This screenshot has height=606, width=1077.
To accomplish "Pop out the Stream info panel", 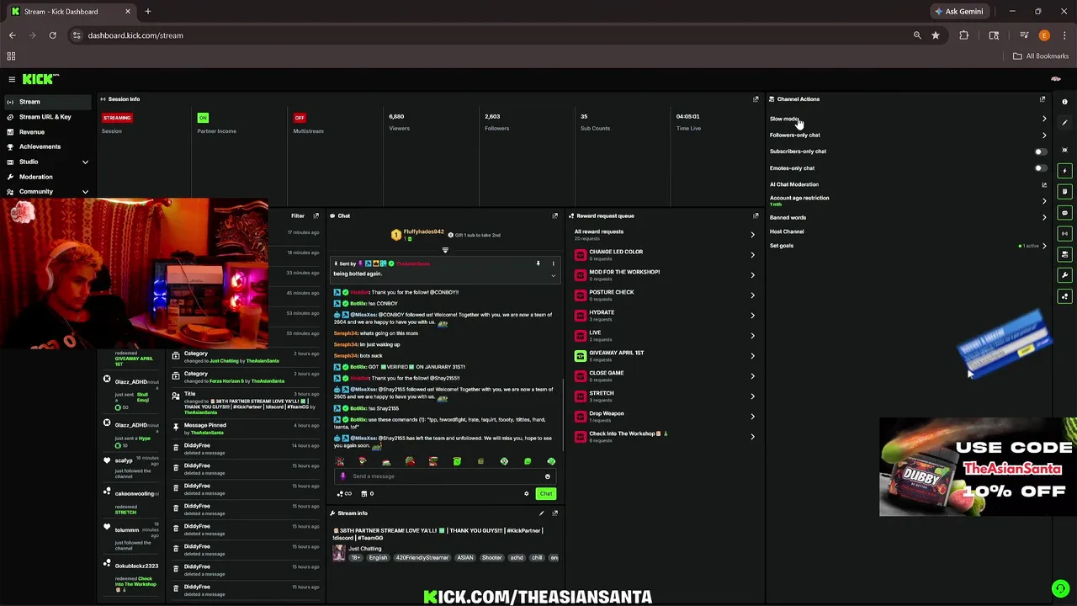I will [554, 513].
